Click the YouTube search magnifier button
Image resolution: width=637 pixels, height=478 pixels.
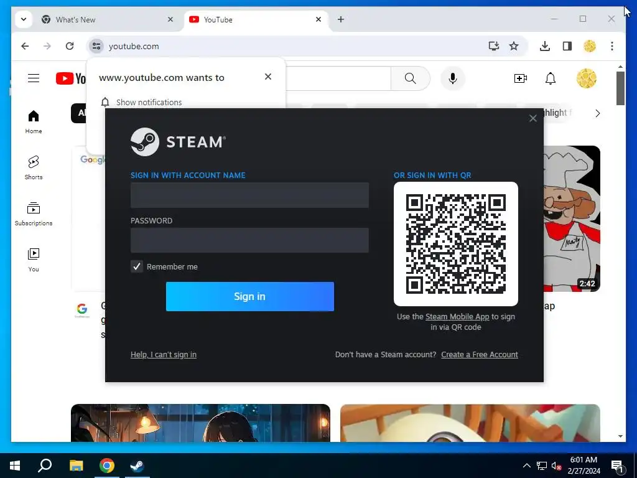coord(411,78)
